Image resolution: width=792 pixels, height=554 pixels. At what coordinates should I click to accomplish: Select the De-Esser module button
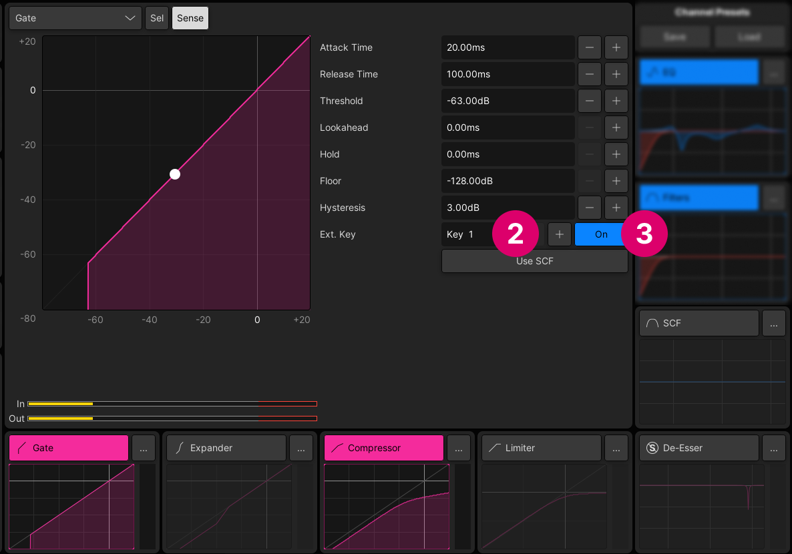coord(699,449)
